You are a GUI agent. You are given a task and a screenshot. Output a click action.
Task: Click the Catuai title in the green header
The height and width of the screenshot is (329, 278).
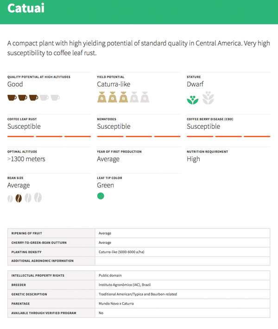26,8
